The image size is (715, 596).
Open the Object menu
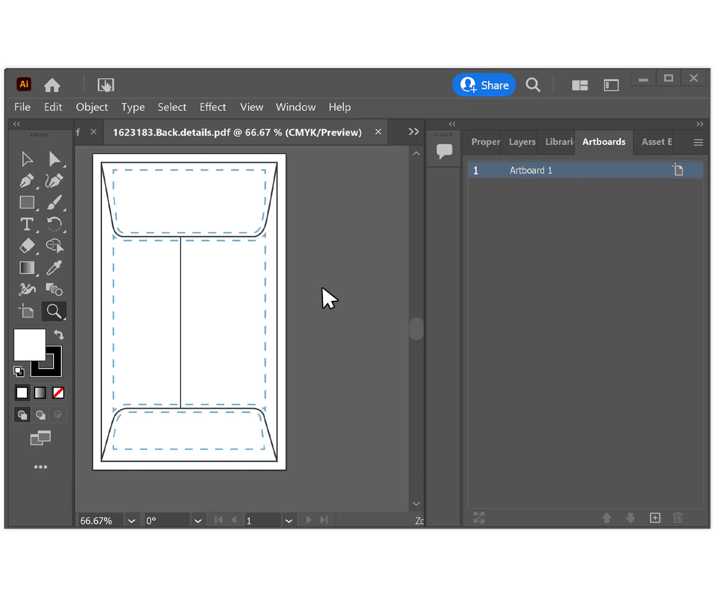click(x=92, y=107)
